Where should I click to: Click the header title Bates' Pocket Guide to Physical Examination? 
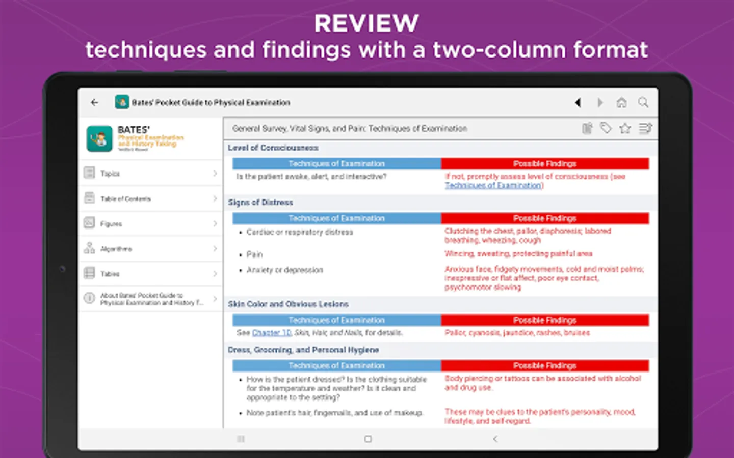211,102
